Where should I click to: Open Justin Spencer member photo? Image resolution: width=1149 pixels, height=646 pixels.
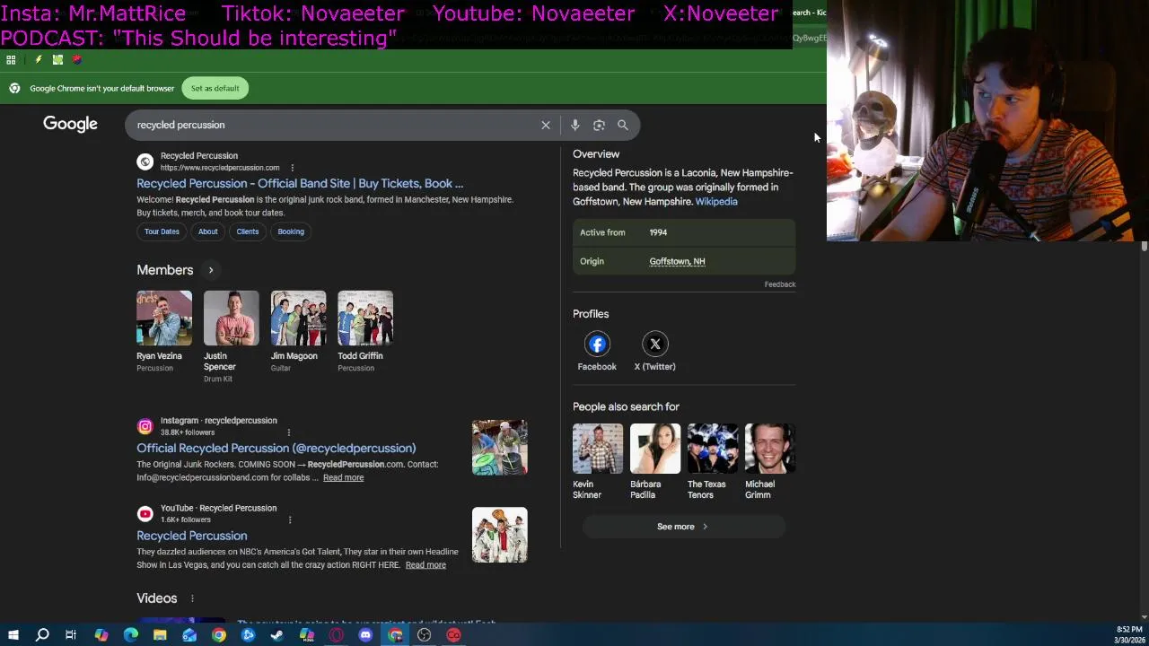(x=232, y=318)
